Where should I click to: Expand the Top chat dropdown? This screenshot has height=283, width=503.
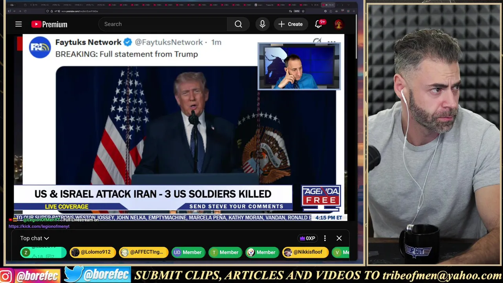pyautogui.click(x=35, y=238)
